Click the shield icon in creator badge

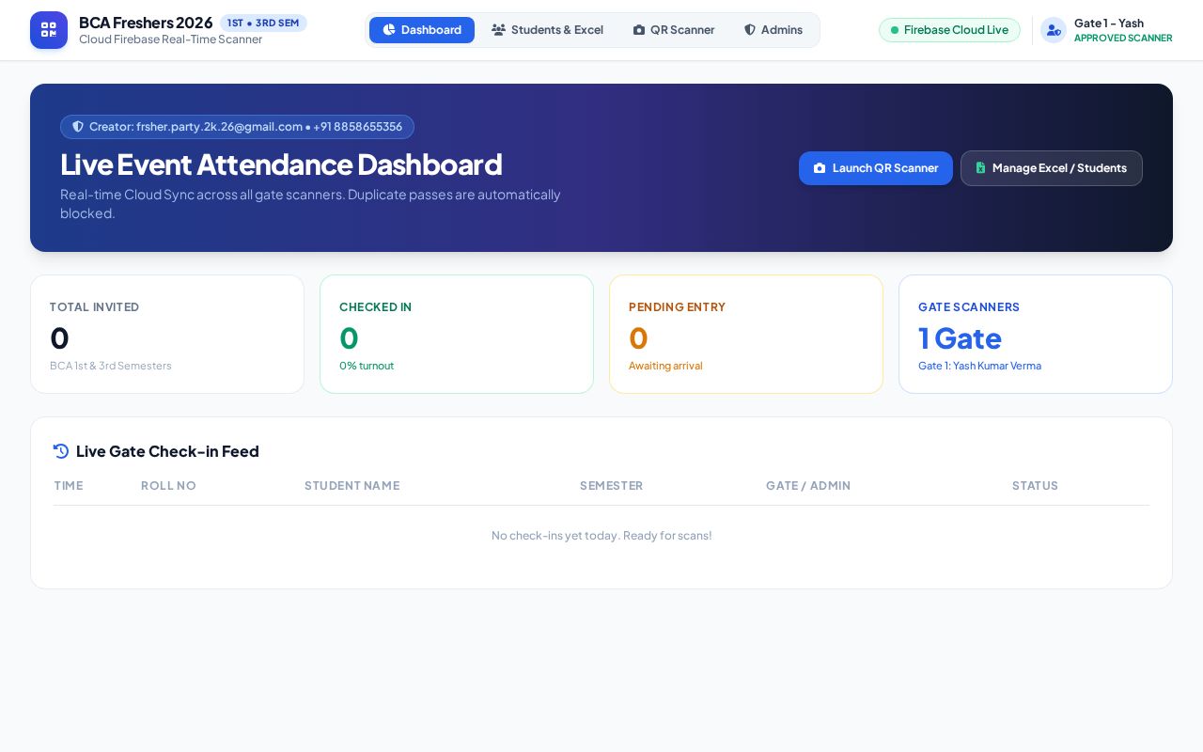78,127
